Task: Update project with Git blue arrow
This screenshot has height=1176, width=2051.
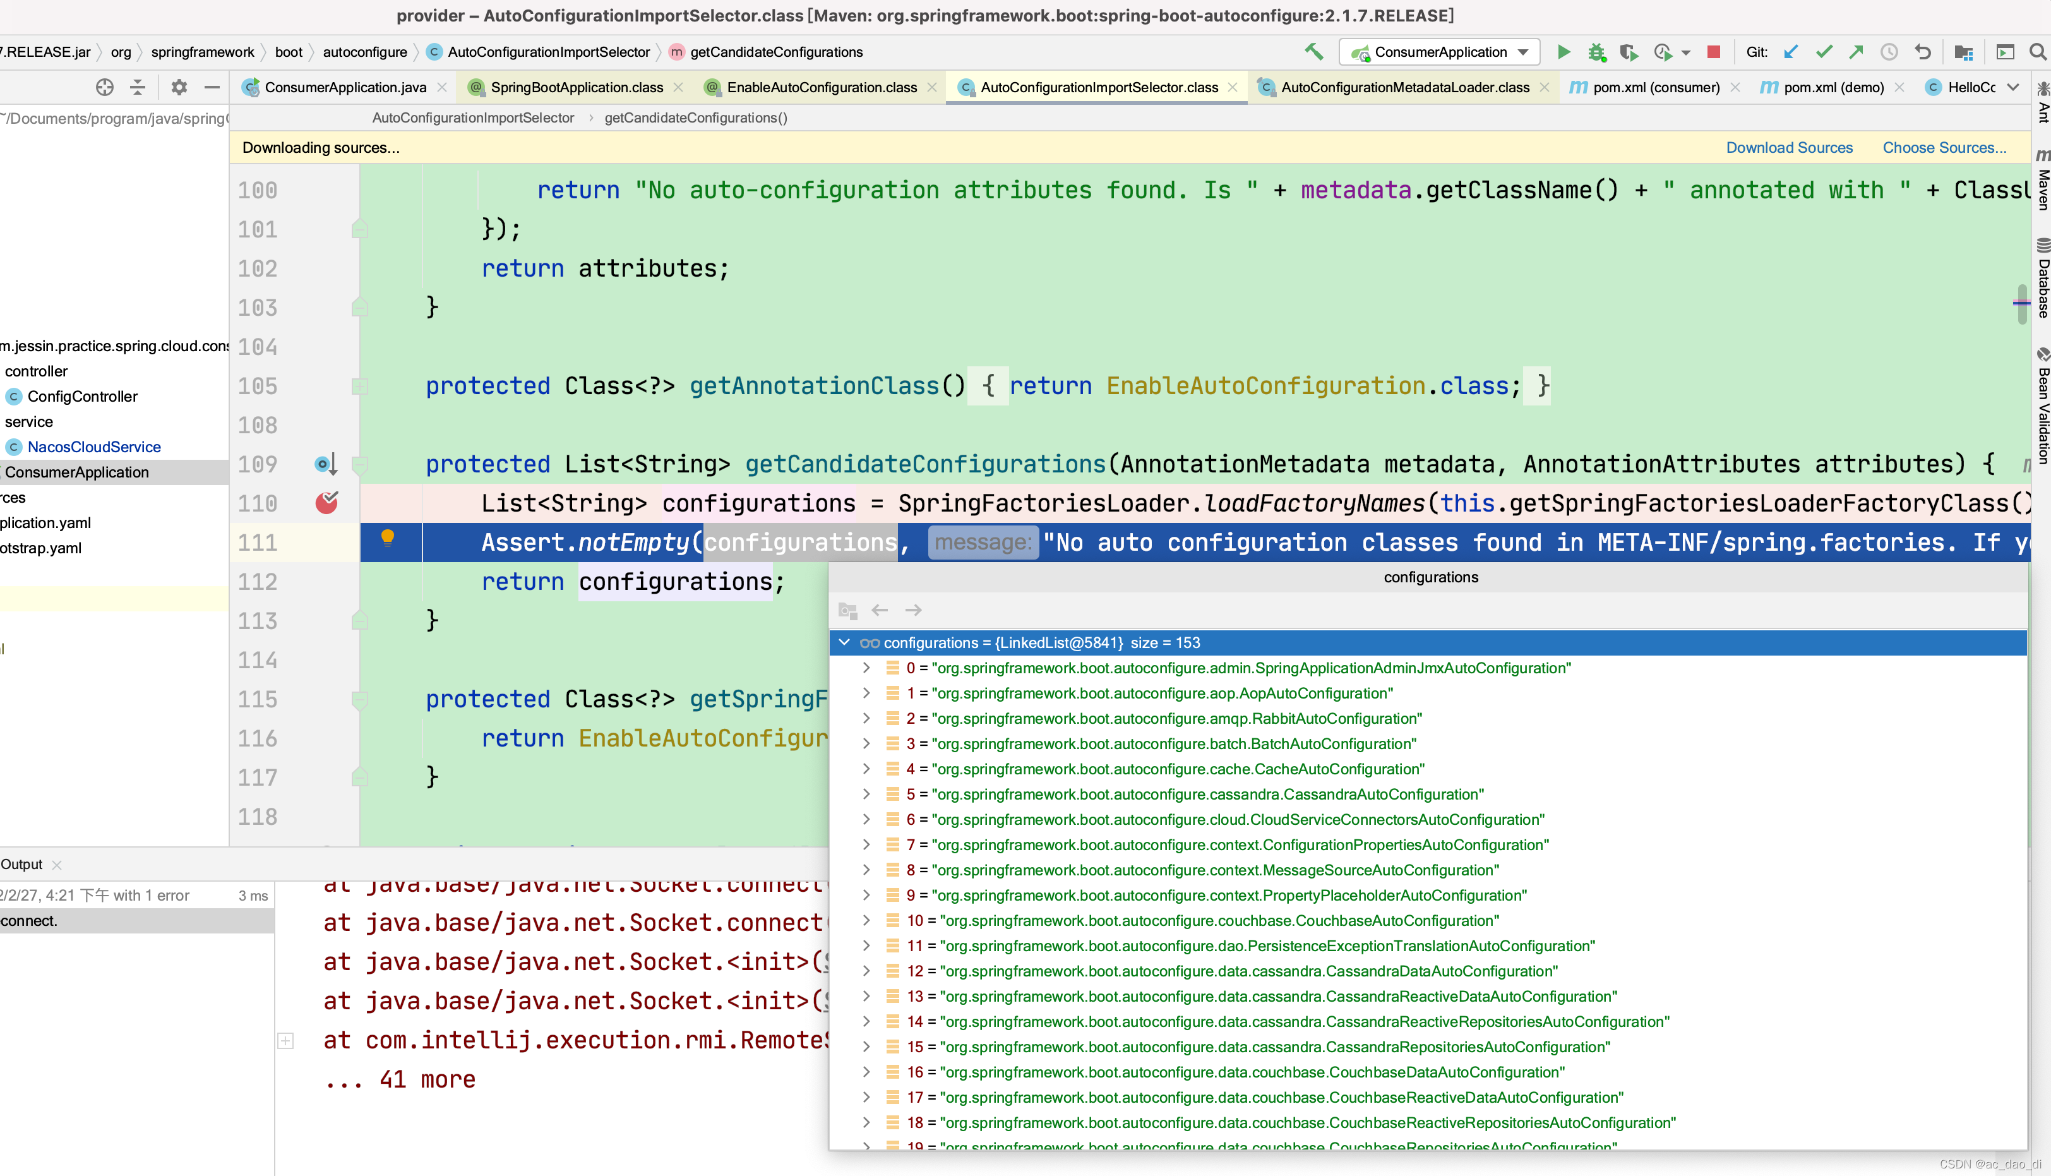Action: pos(1791,52)
